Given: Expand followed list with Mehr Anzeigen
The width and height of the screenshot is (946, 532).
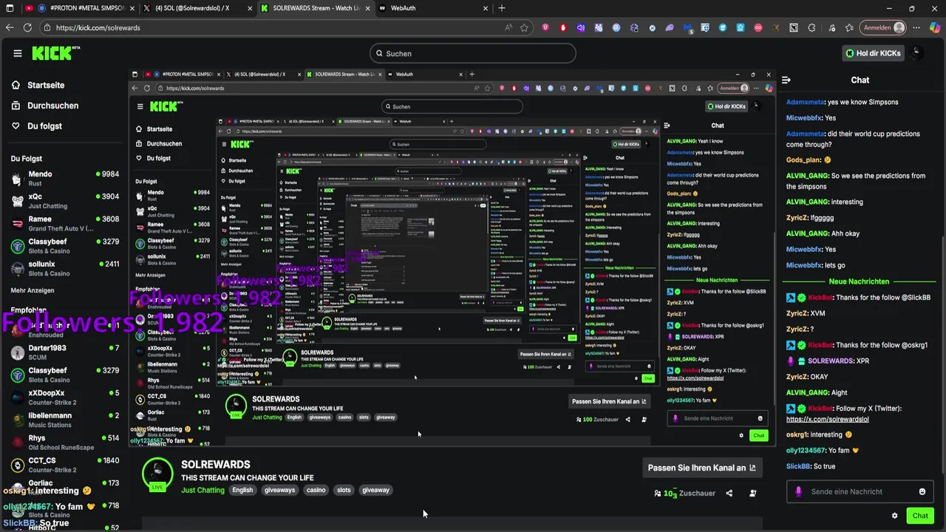Looking at the screenshot, I should [x=33, y=290].
